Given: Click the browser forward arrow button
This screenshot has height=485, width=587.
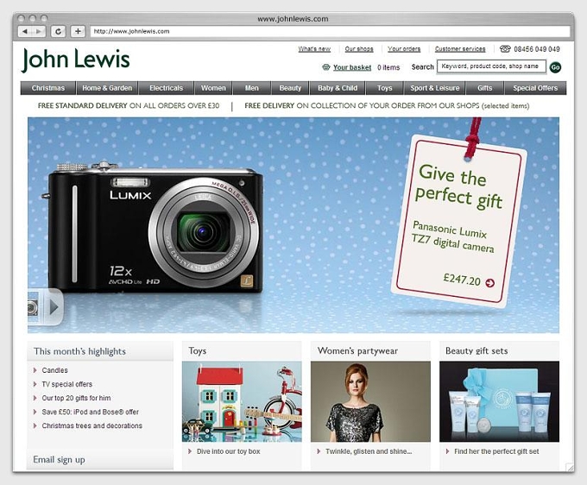Looking at the screenshot, I should click(39, 31).
